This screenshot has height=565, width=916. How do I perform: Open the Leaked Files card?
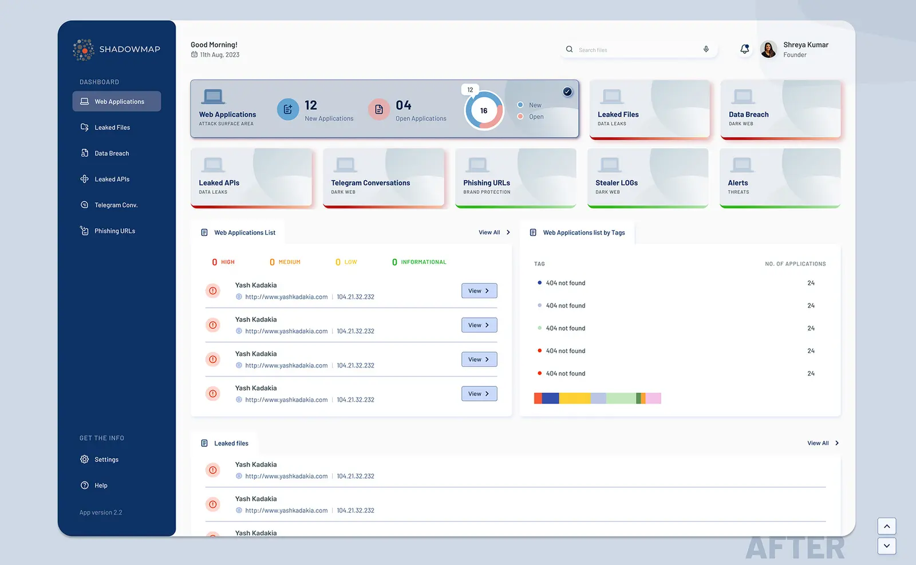pyautogui.click(x=650, y=109)
